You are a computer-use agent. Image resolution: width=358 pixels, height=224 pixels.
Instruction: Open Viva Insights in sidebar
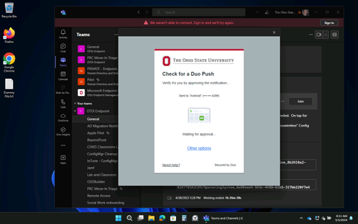[x=63, y=132]
